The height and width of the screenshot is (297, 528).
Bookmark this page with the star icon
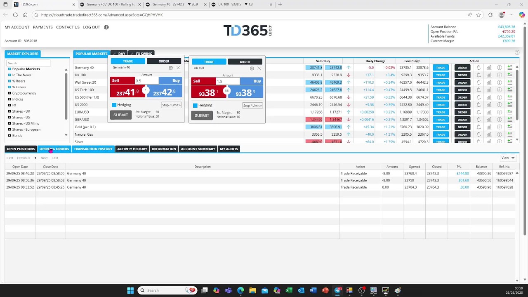(x=478, y=15)
